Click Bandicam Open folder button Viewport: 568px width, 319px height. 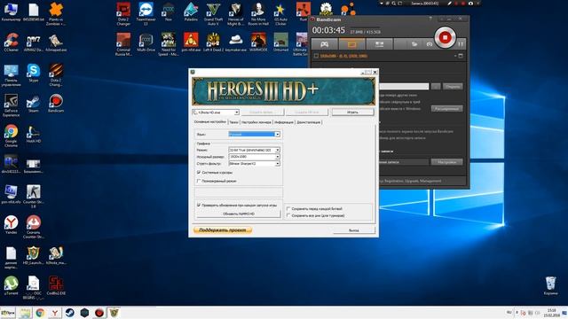click(453, 86)
